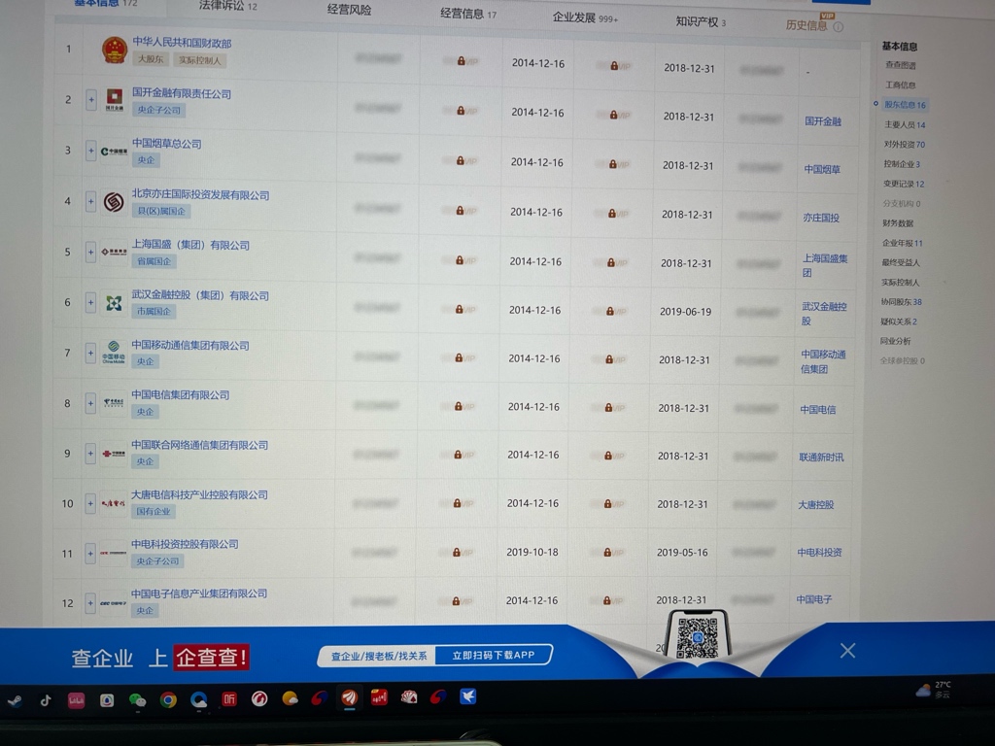
Task: Open the 中国移动通信集团有限公司 link
Action: click(190, 345)
